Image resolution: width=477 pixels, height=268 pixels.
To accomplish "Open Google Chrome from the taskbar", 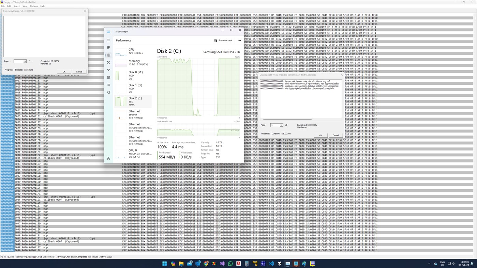I will tap(206, 264).
